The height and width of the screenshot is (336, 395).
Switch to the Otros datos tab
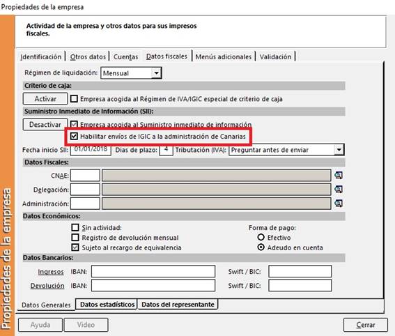pos(88,56)
